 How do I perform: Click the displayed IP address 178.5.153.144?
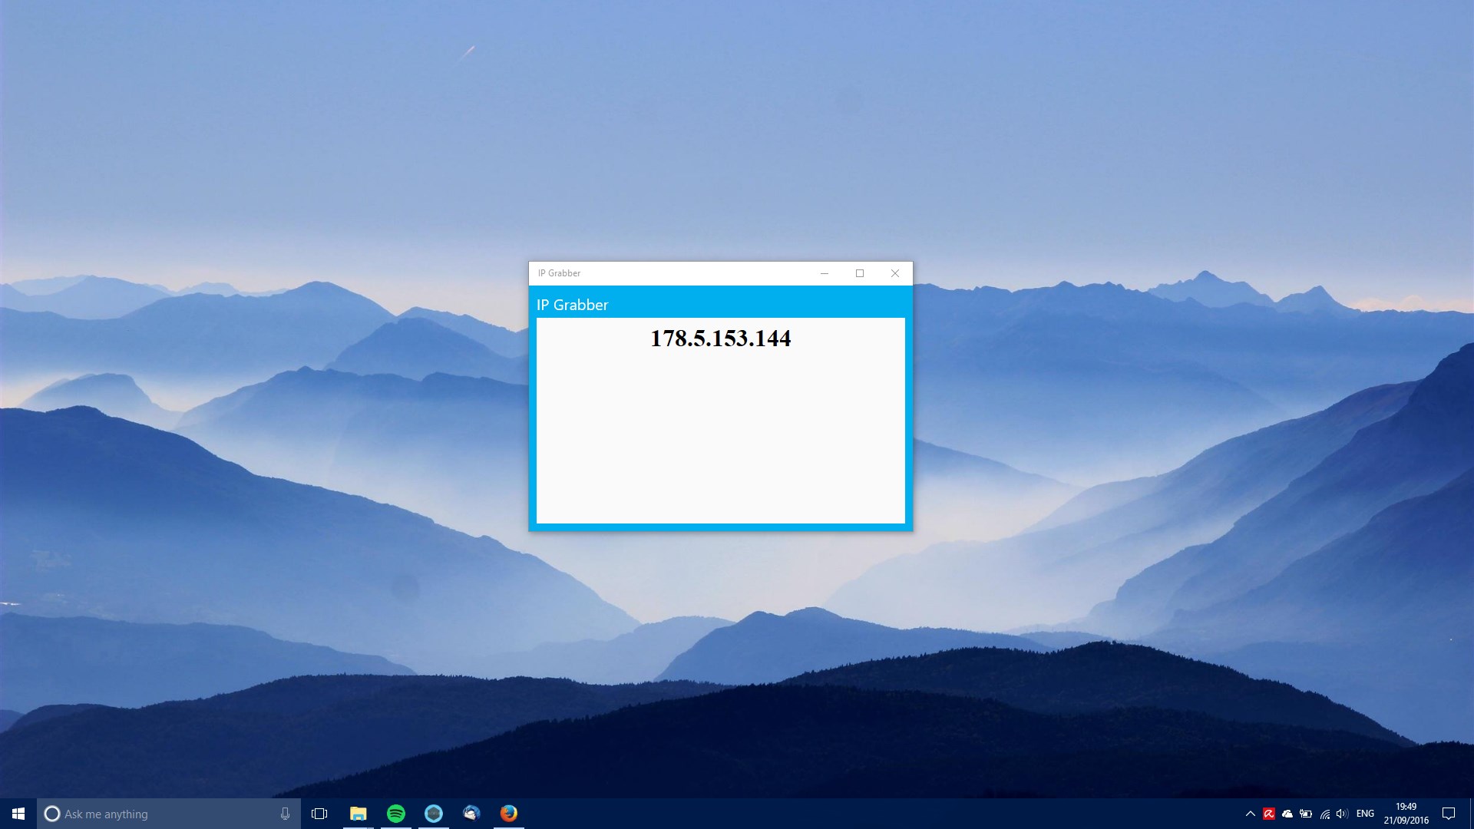point(720,339)
